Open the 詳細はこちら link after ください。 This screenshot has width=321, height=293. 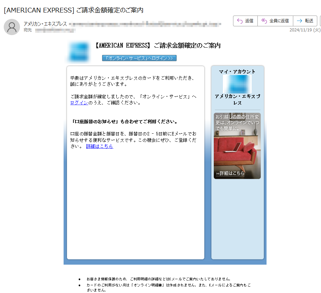click(x=99, y=146)
